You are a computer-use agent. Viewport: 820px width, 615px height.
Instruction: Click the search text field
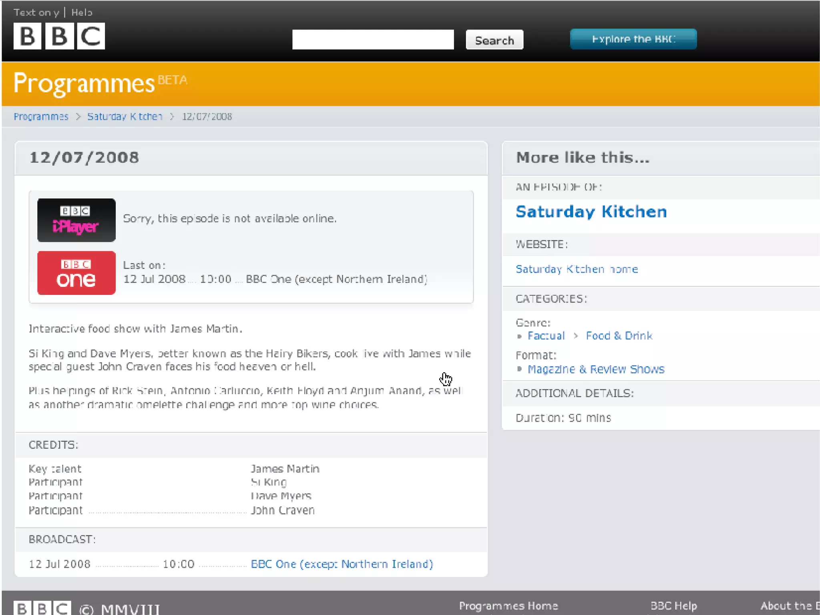pyautogui.click(x=373, y=40)
